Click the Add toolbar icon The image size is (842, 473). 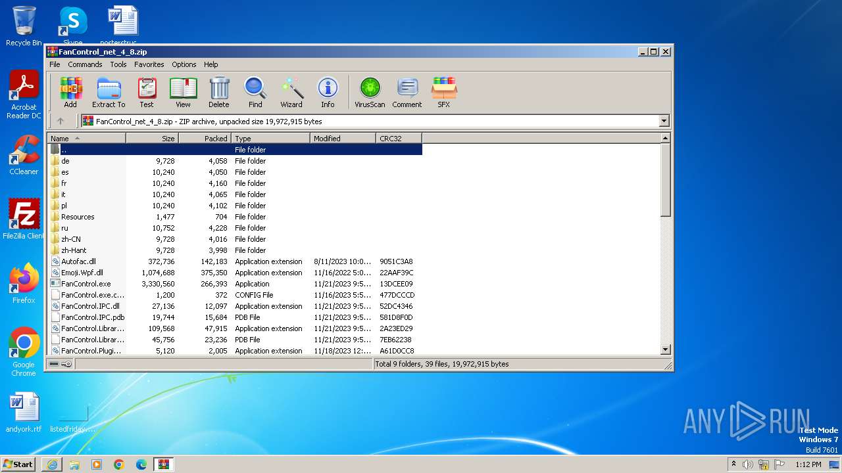(x=70, y=93)
